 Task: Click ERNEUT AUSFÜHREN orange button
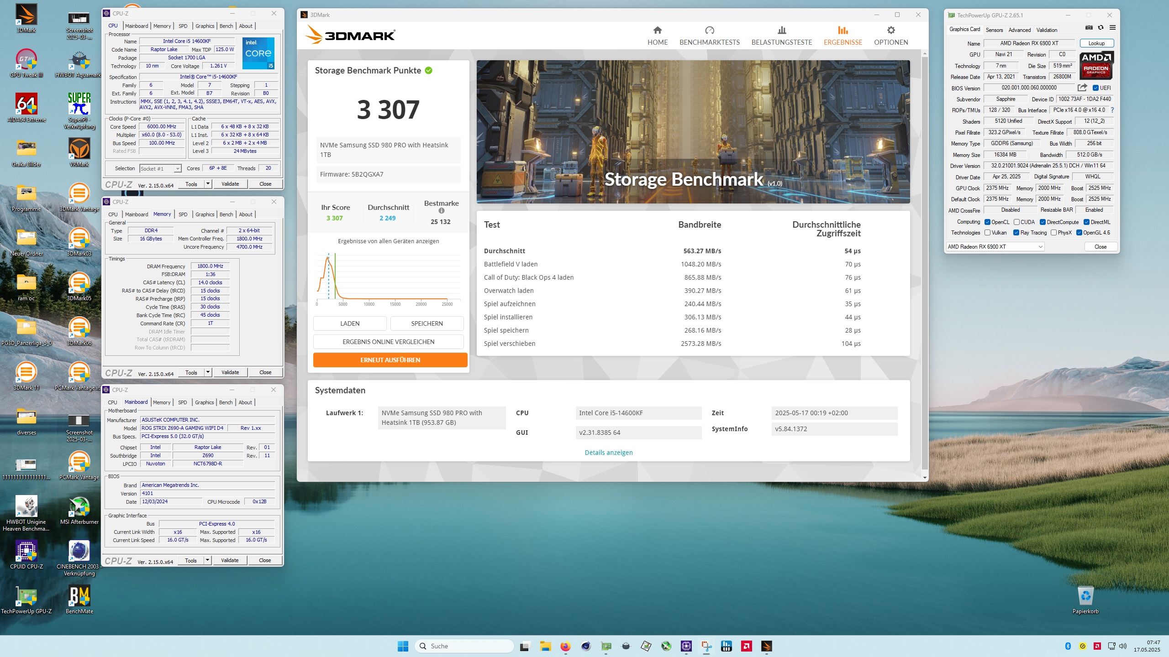(390, 360)
